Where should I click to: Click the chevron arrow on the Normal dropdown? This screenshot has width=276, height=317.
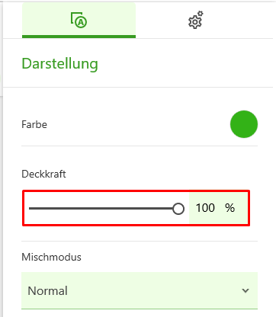click(246, 290)
